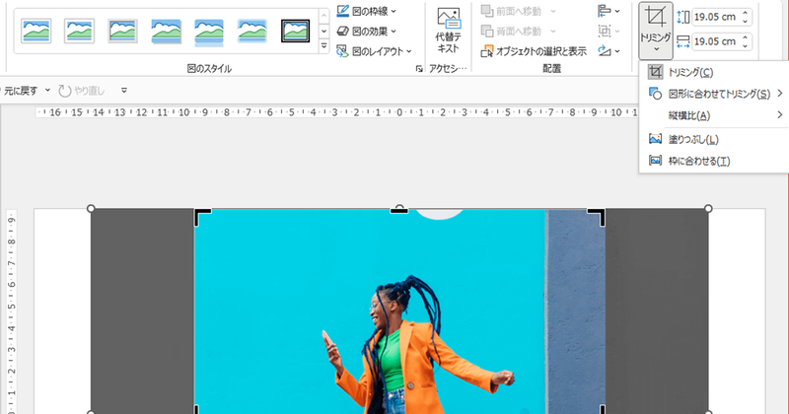This screenshot has height=414, width=789.
Task: Decrease height with spinner down arrow
Action: [746, 21]
